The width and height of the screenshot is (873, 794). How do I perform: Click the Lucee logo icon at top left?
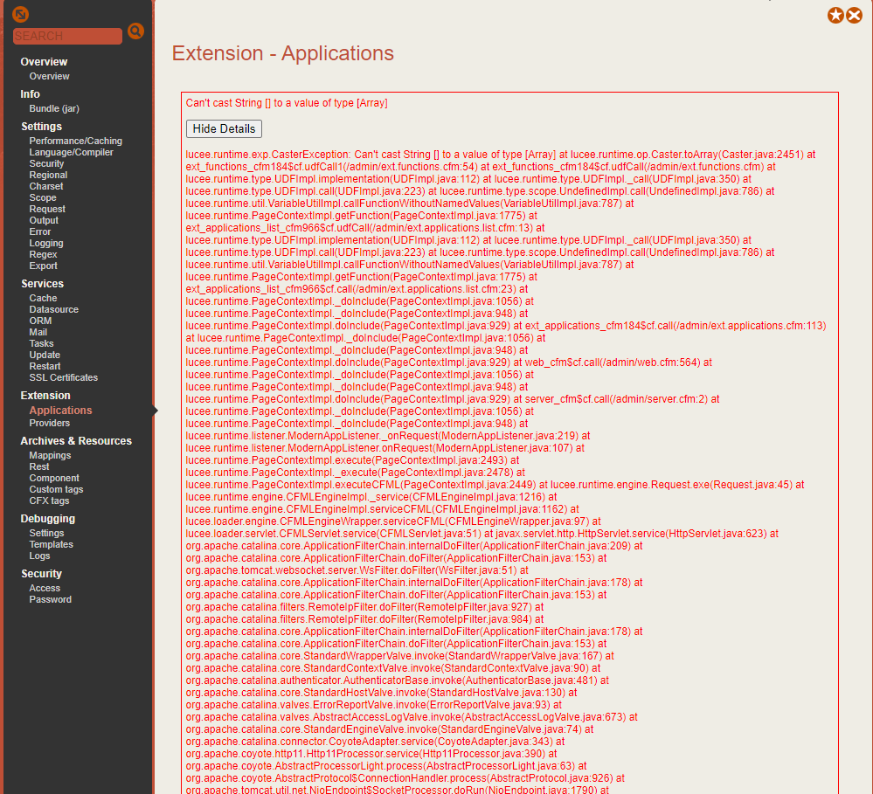[21, 14]
